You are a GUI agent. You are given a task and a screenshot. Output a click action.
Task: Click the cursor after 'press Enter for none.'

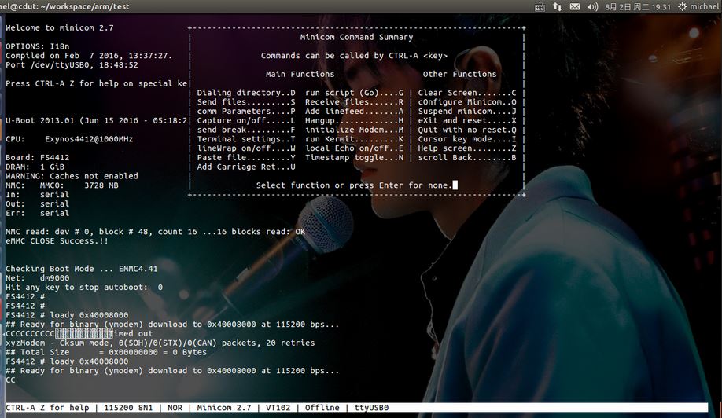[x=455, y=185]
